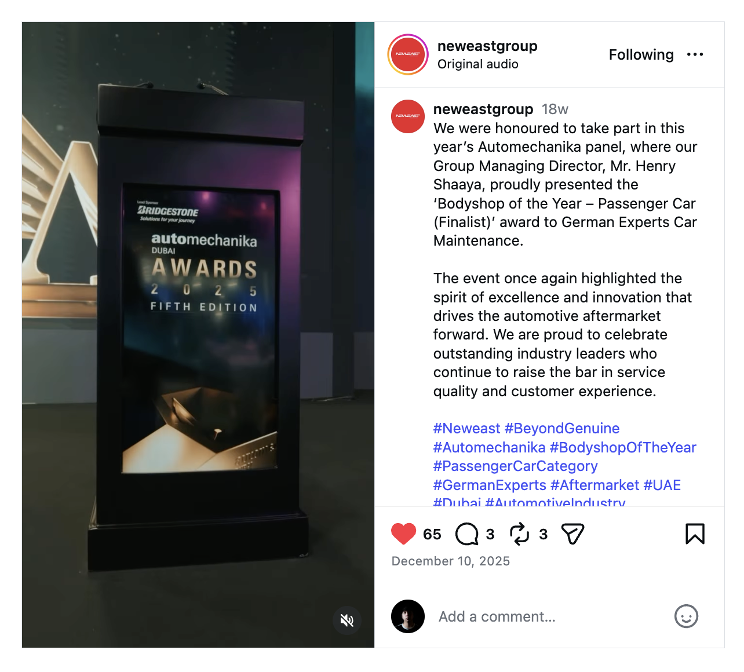Open the three-dot more options menu
This screenshot has width=744, height=672.
click(695, 54)
